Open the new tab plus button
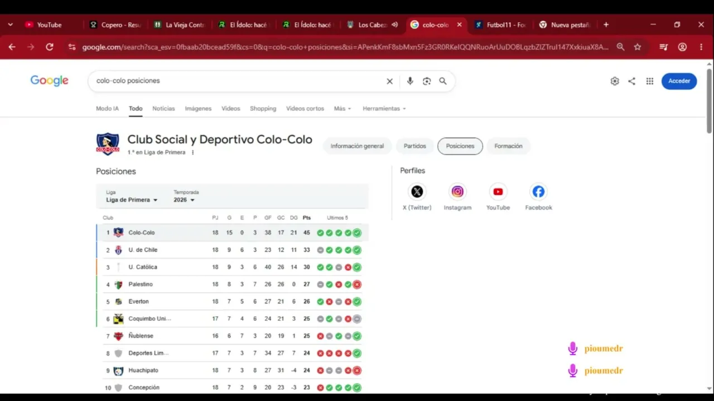 click(x=606, y=25)
